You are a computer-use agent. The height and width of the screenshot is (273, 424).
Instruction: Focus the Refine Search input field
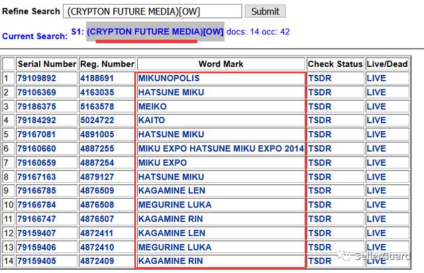pos(152,11)
